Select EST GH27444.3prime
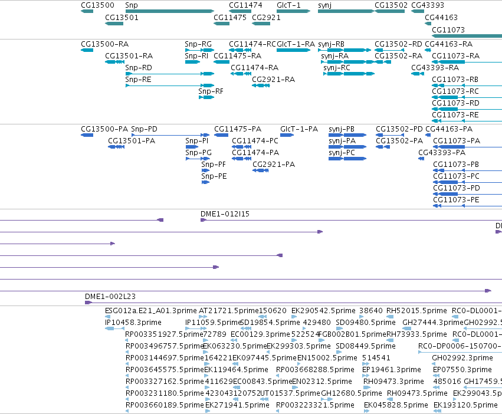This screenshot has height=414, width=502. click(x=407, y=328)
